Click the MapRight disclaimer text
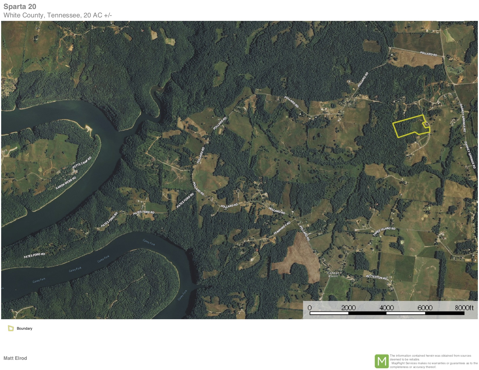The image size is (479, 370). click(433, 361)
